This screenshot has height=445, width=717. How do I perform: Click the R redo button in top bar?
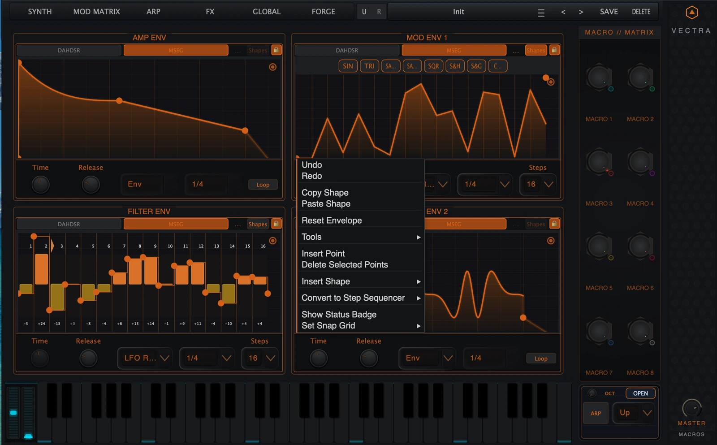click(x=379, y=12)
